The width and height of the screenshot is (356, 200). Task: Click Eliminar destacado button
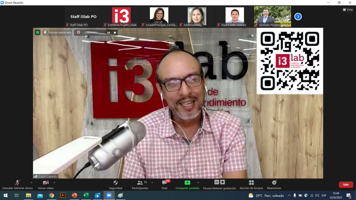coord(57,32)
